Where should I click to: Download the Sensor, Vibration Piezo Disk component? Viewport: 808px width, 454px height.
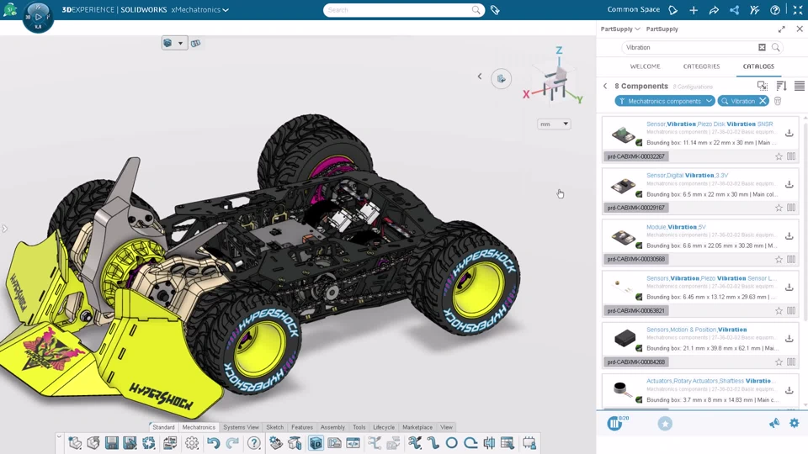pos(789,133)
